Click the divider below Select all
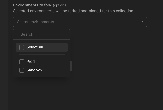Image resolution: width=163 pixels, height=110 pixels. [x=42, y=54]
